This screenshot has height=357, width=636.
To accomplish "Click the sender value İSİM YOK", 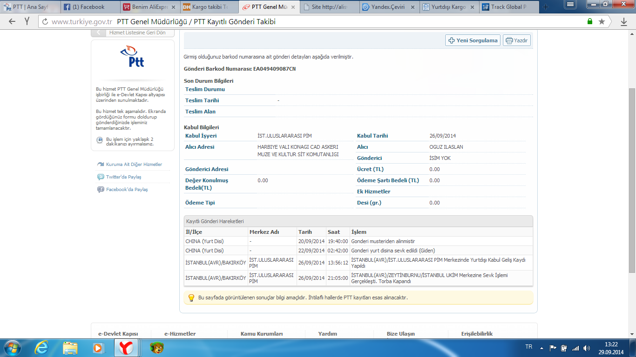I will (x=440, y=158).
